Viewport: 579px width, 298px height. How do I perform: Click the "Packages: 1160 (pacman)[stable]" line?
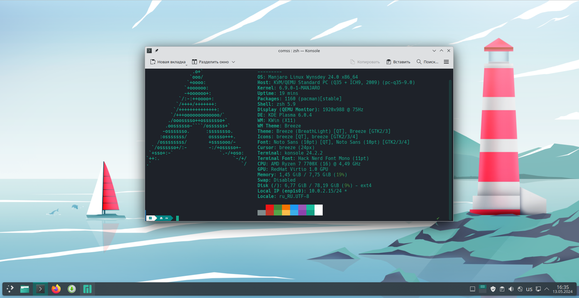tap(300, 99)
